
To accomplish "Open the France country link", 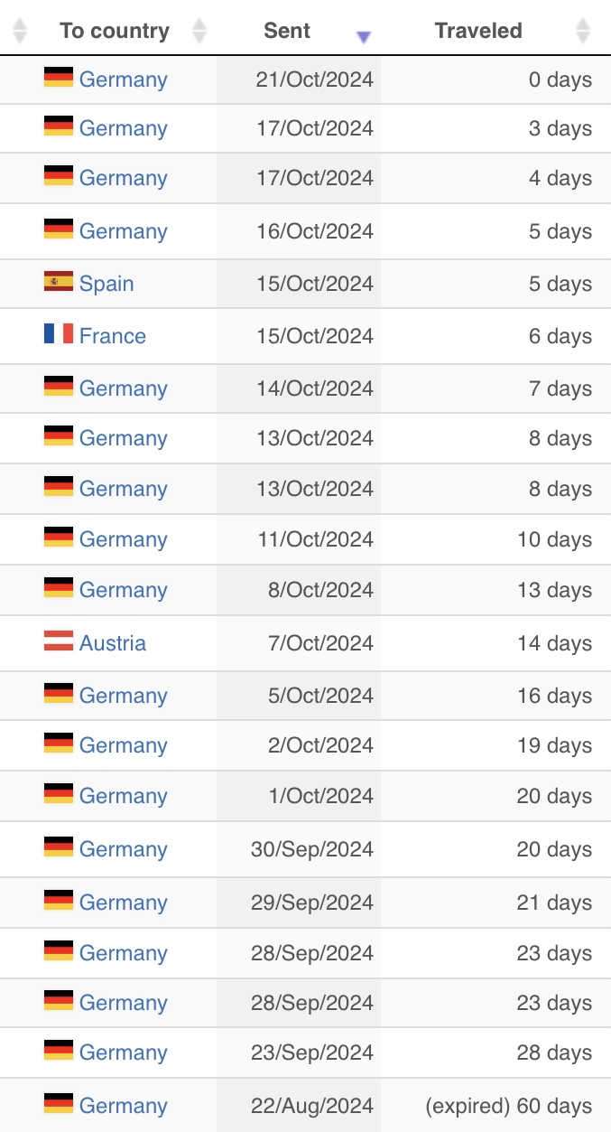I will coord(113,336).
